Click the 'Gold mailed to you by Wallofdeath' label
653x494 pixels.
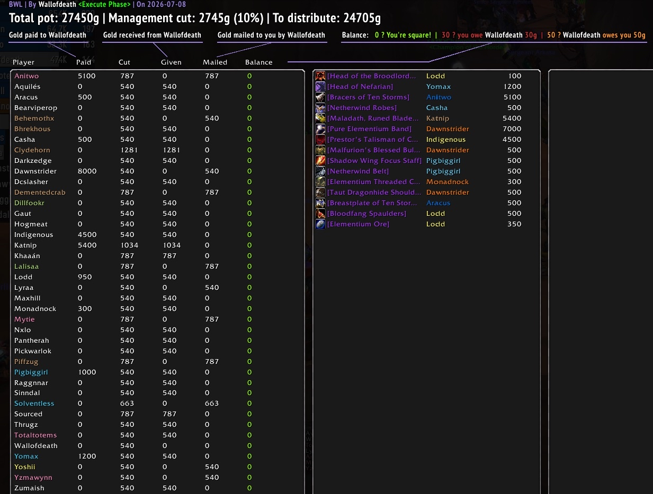(x=271, y=35)
